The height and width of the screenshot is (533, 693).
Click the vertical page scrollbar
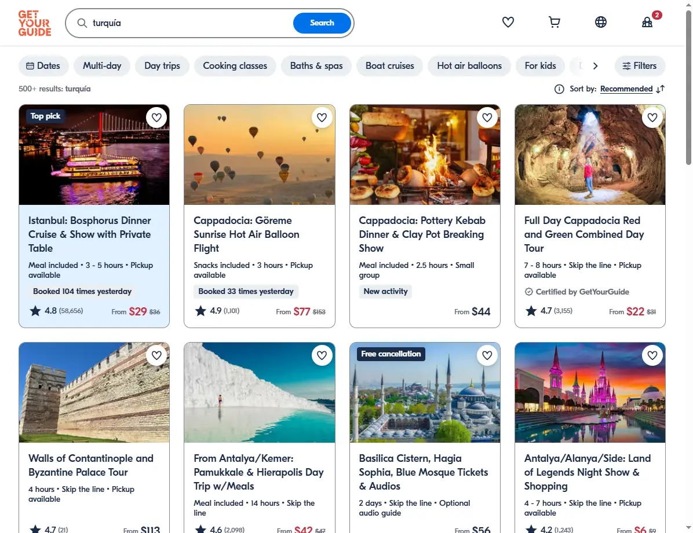tap(688, 89)
